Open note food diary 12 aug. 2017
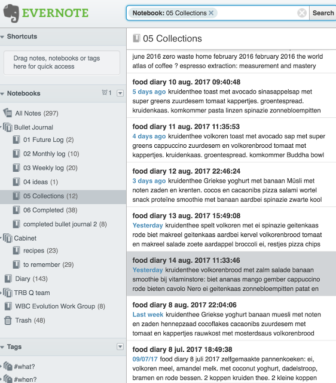Image resolution: width=336 pixels, height=383 pixels. pos(231,185)
